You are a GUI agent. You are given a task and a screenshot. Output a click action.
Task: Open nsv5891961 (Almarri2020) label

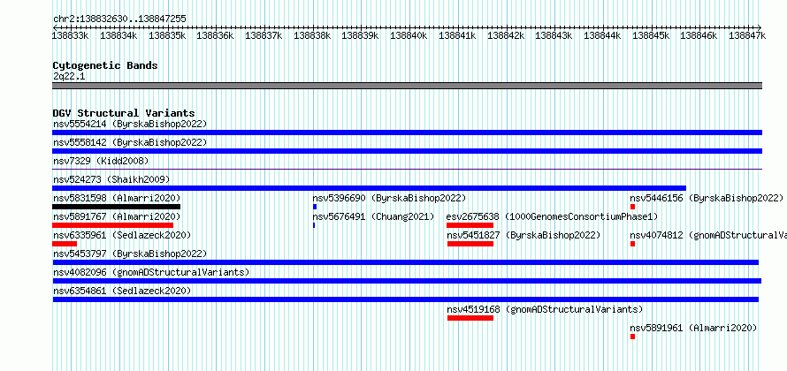point(693,328)
